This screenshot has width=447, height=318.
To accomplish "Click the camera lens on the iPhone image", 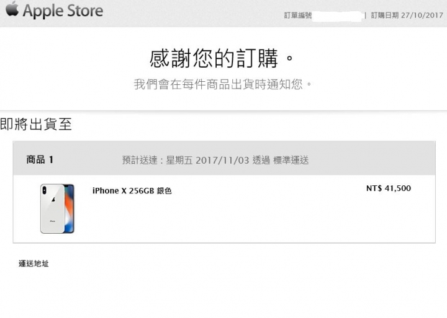I will 44,190.
